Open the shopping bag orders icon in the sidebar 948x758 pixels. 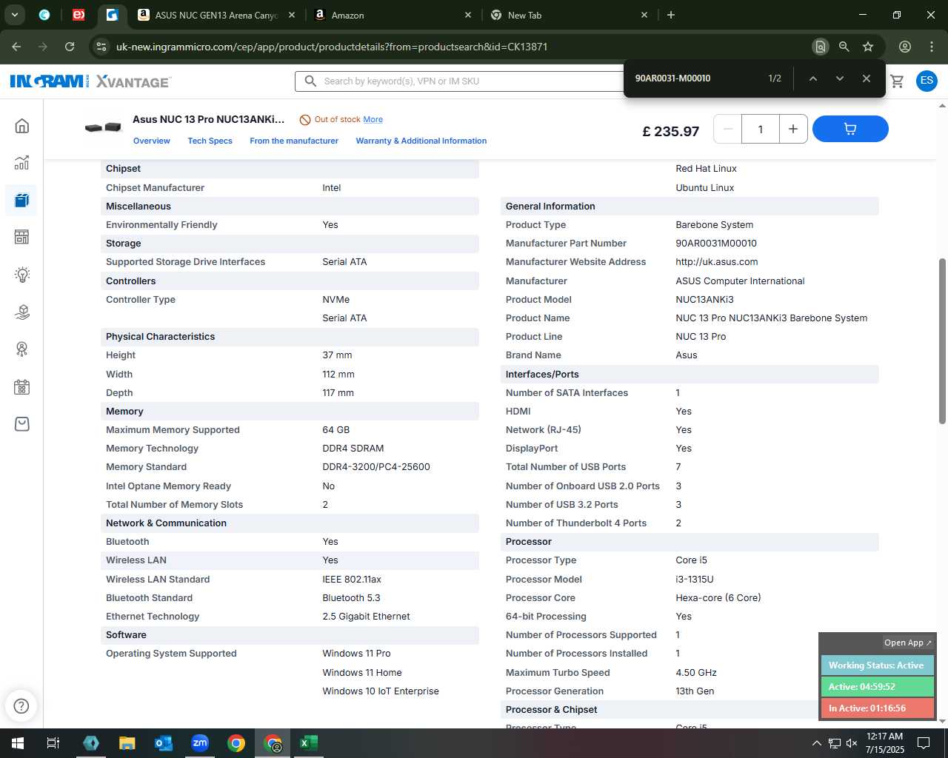point(22,424)
